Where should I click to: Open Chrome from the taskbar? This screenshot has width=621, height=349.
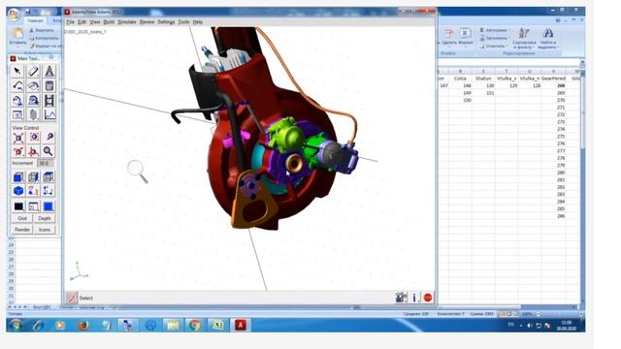pyautogui.click(x=194, y=326)
